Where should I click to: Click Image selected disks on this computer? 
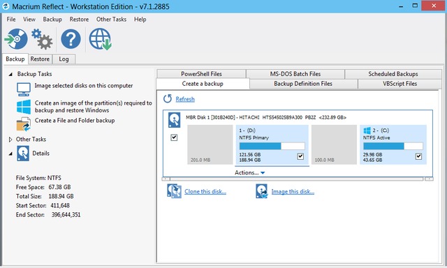84,85
